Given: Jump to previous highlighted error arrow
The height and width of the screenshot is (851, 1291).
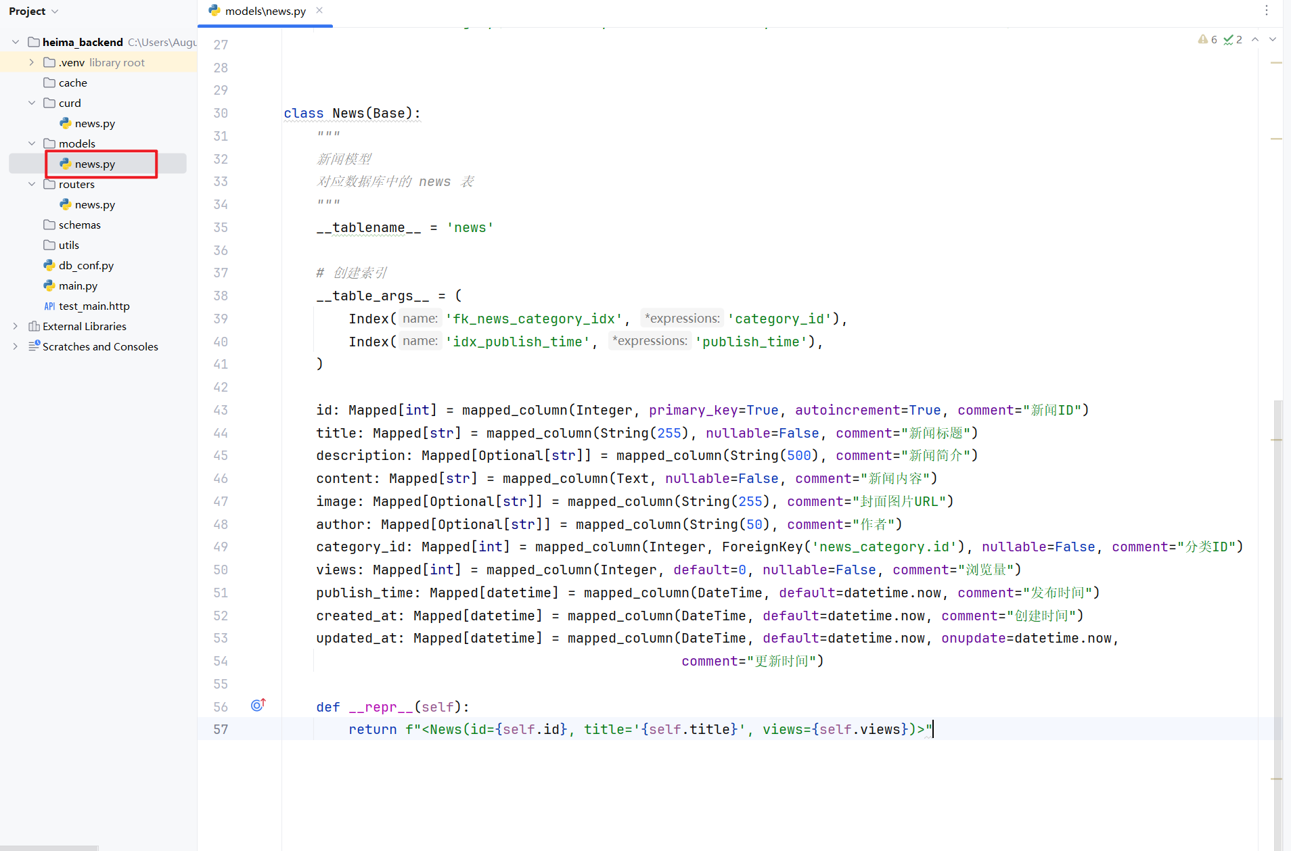Looking at the screenshot, I should (1255, 40).
